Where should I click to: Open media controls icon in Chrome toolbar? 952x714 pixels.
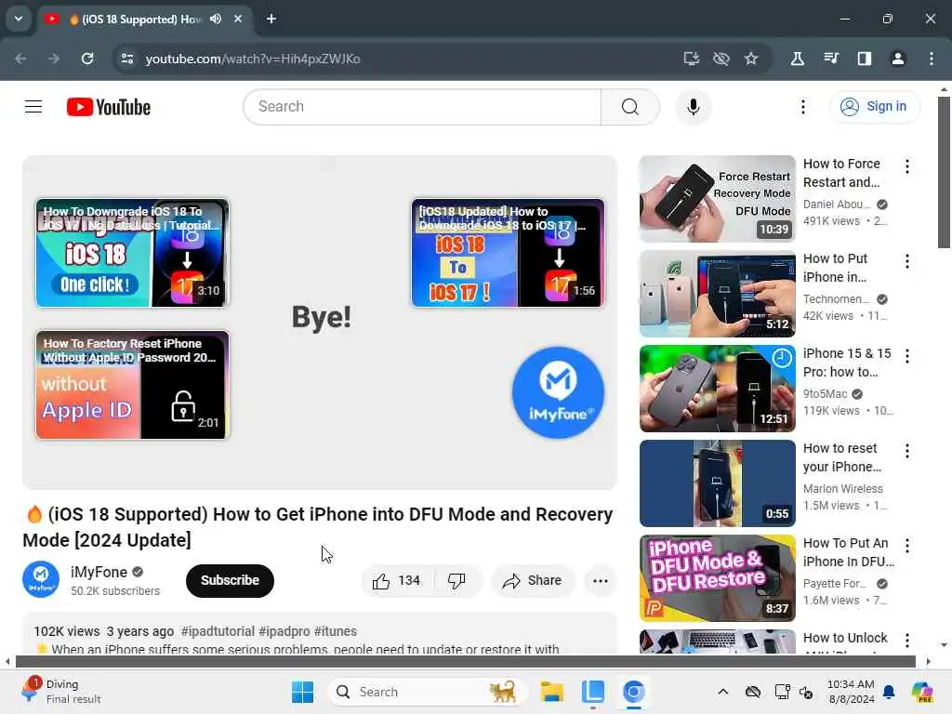coord(830,59)
